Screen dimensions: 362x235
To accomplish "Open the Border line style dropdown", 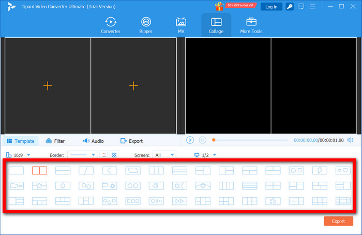I will [93, 155].
